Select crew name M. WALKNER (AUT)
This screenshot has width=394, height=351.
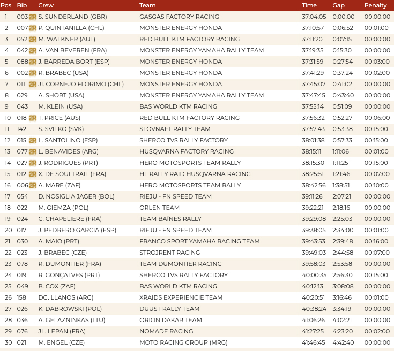pyautogui.click(x=67, y=39)
